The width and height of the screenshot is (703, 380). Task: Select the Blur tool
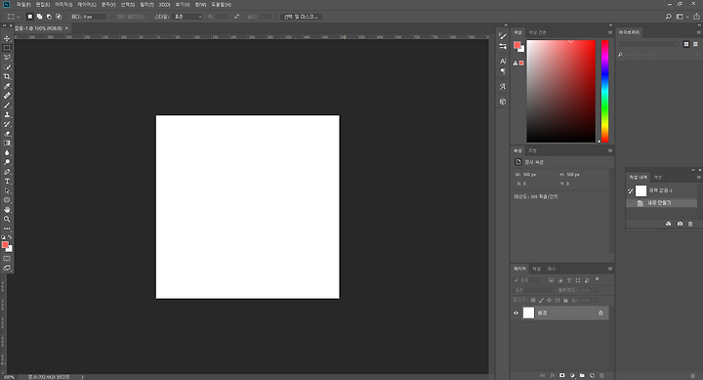[x=7, y=152]
